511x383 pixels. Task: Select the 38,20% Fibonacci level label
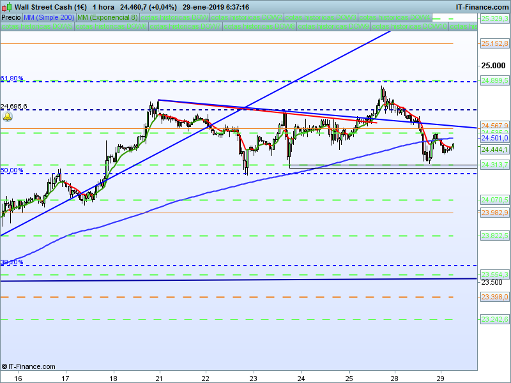pos(12,262)
